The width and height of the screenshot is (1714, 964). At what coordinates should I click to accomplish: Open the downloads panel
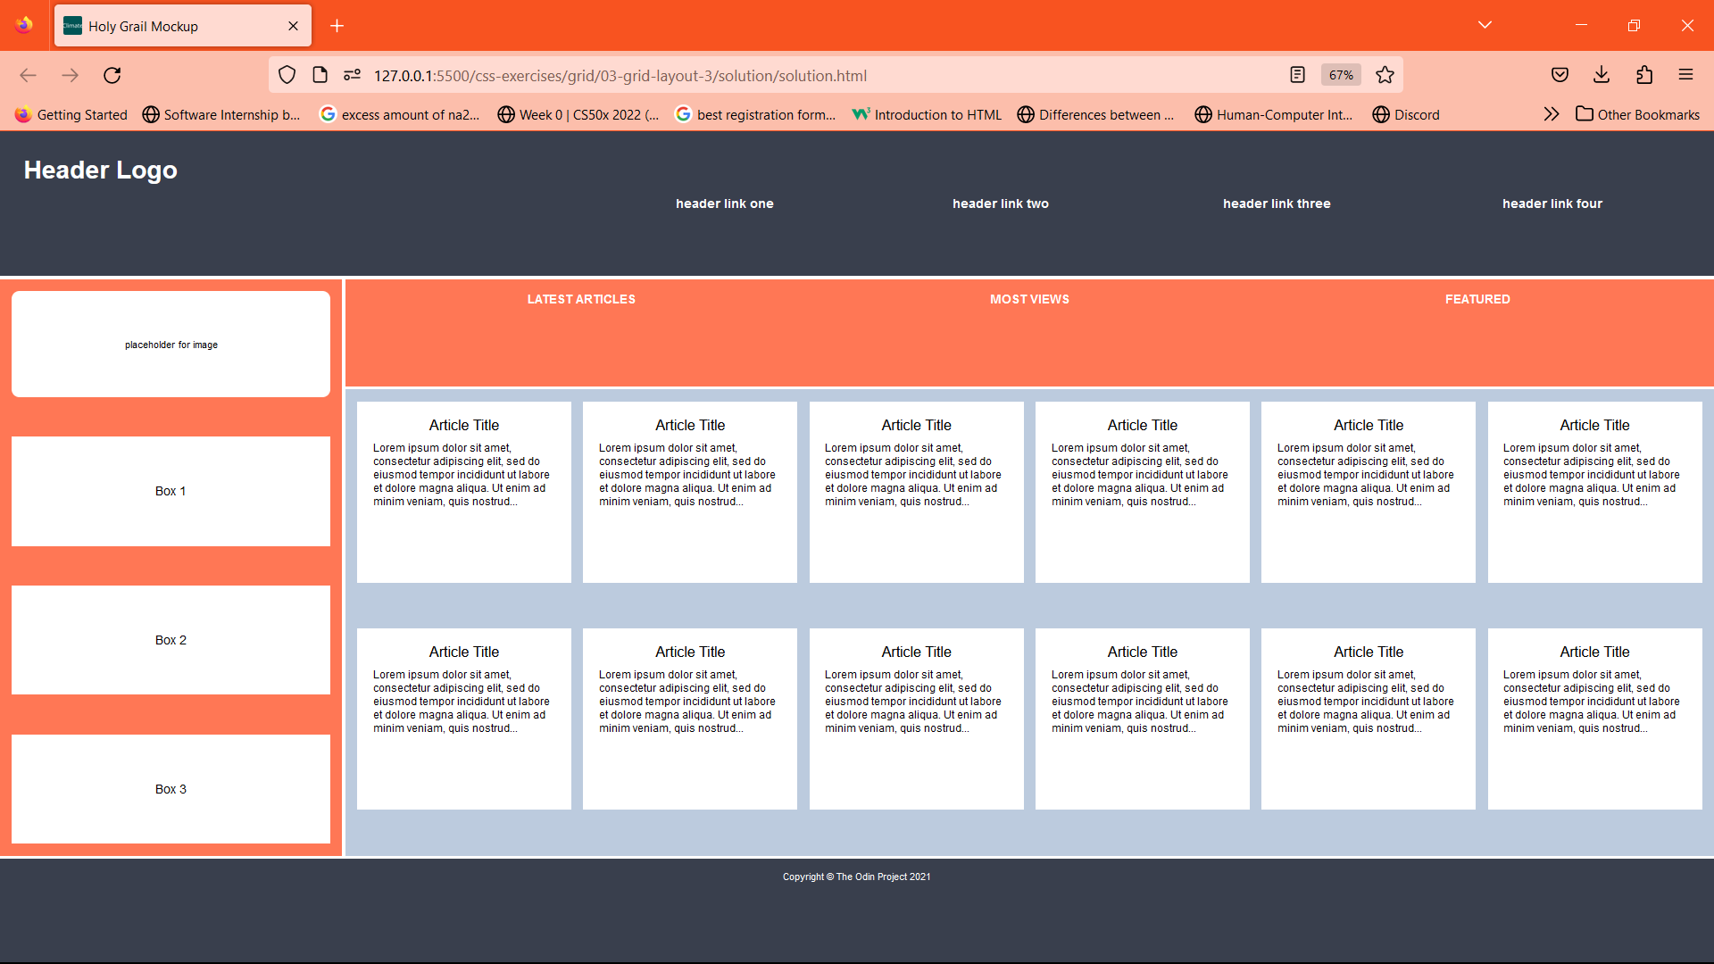(x=1601, y=75)
